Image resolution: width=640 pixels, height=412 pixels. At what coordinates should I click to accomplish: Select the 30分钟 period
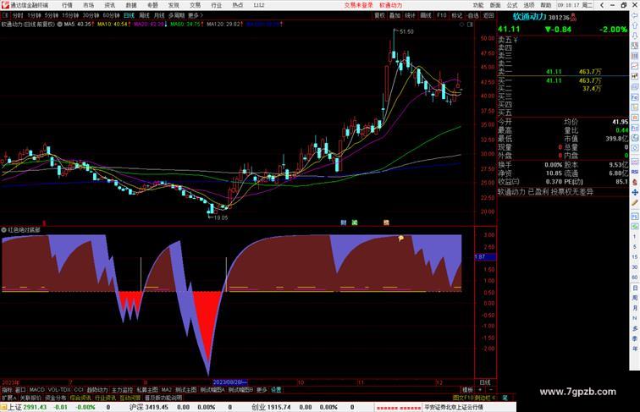tap(91, 15)
